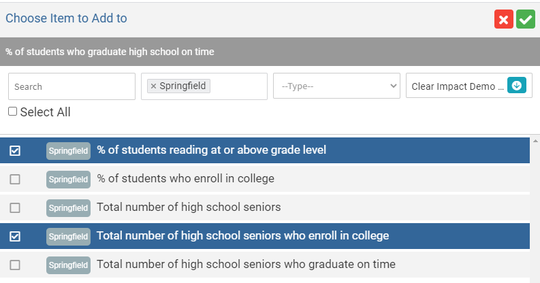The image size is (540, 283).
Task: Open the Clear Impact Demo dropdown
Action: [x=458, y=86]
